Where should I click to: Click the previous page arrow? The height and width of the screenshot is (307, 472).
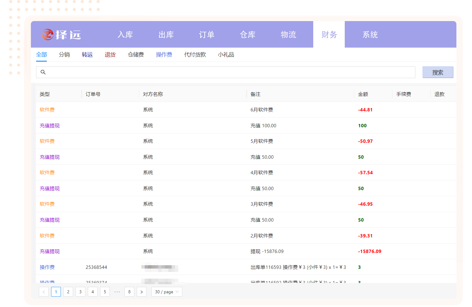point(44,292)
